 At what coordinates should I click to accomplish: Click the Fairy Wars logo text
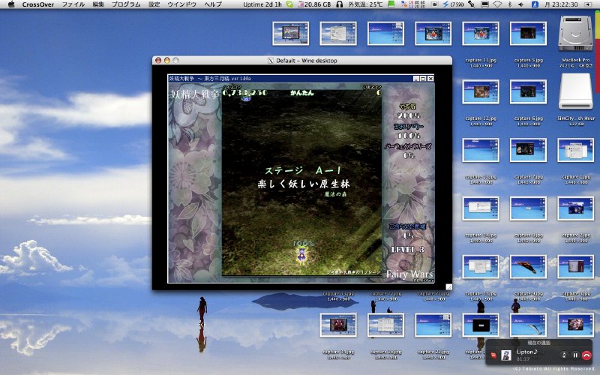pyautogui.click(x=409, y=274)
